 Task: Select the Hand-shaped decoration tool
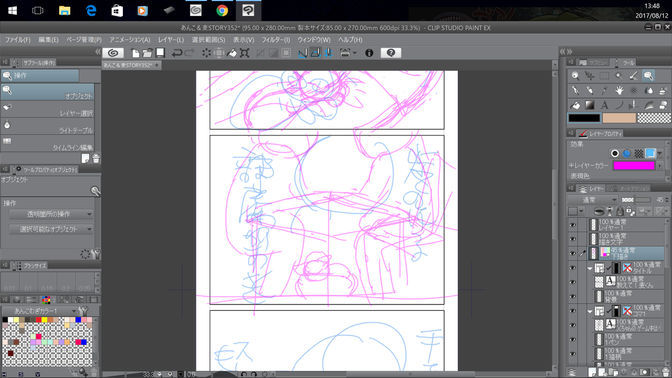pos(619,90)
